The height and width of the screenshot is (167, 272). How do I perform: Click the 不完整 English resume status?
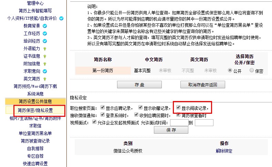click(x=188, y=70)
